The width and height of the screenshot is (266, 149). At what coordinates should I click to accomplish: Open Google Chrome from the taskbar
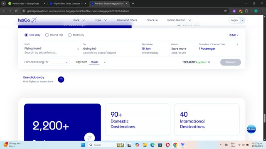point(175,145)
